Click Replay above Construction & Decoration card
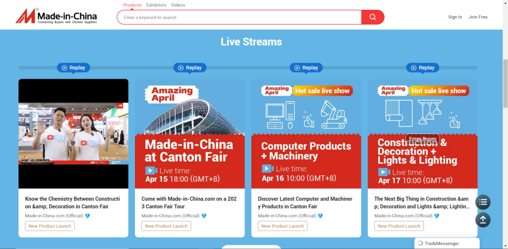The width and height of the screenshot is (508, 249). pos(423,68)
